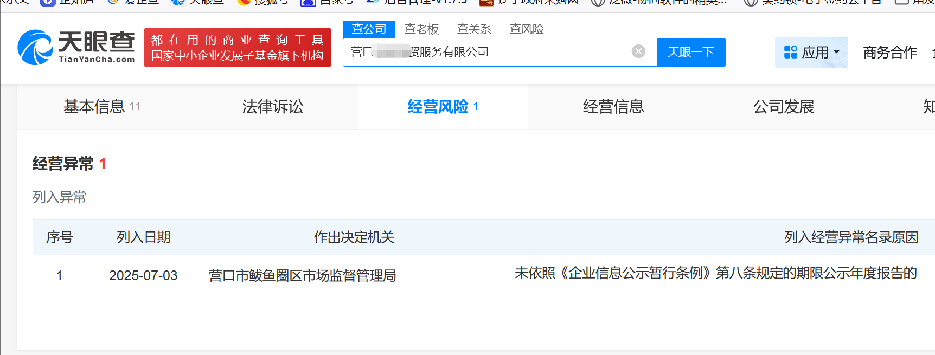This screenshot has width=935, height=355.
Task: Click the 列入日期 column header
Action: tap(143, 237)
